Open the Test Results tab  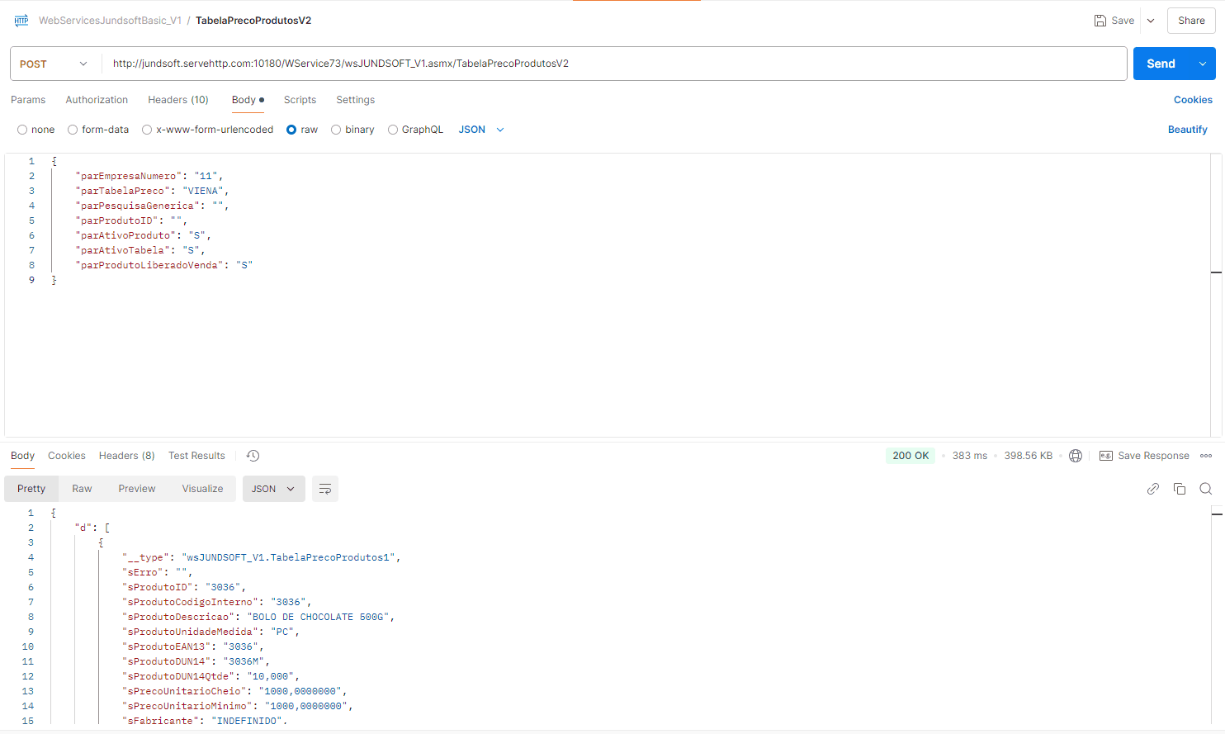point(196,456)
